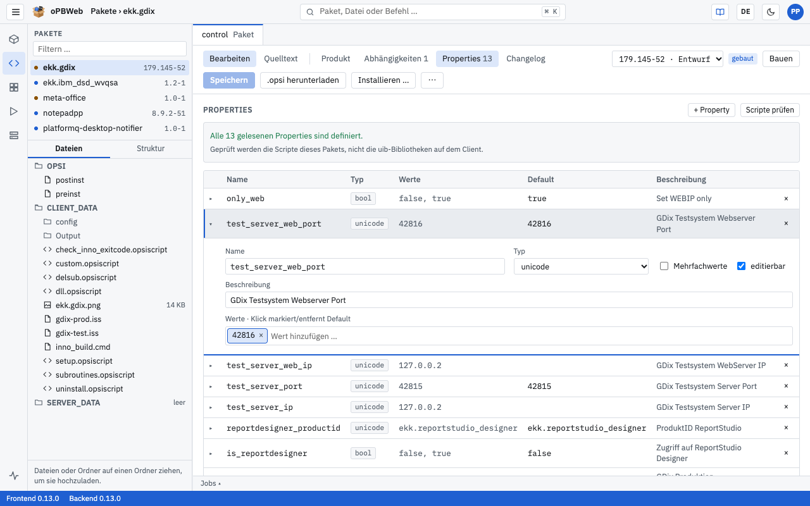Focus the Paket, Datei oder Befehl search box

(x=433, y=11)
